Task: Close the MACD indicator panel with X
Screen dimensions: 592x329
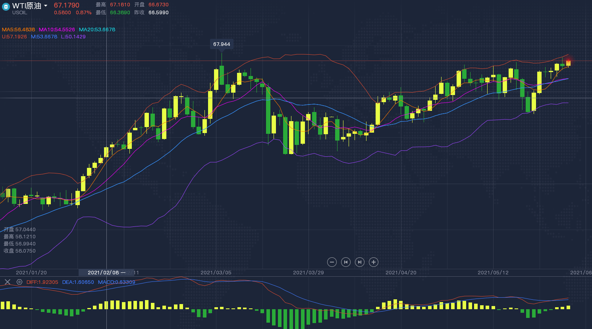Action: (x=8, y=282)
